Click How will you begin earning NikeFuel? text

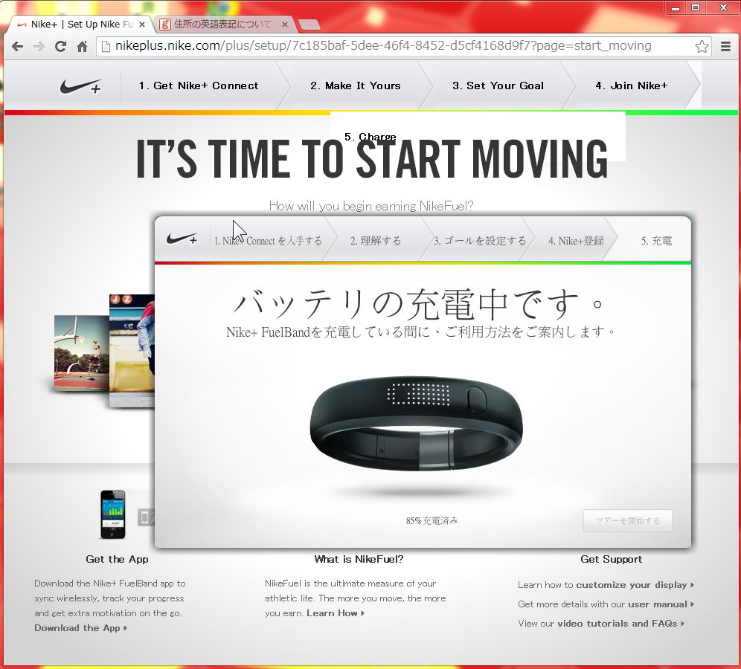click(x=371, y=206)
